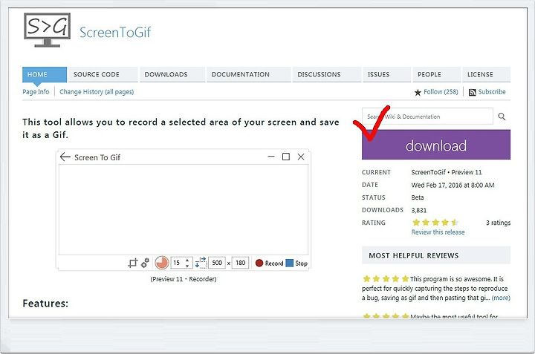Select the HOME tab
Viewport: 535px width, 354px height.
[45, 74]
